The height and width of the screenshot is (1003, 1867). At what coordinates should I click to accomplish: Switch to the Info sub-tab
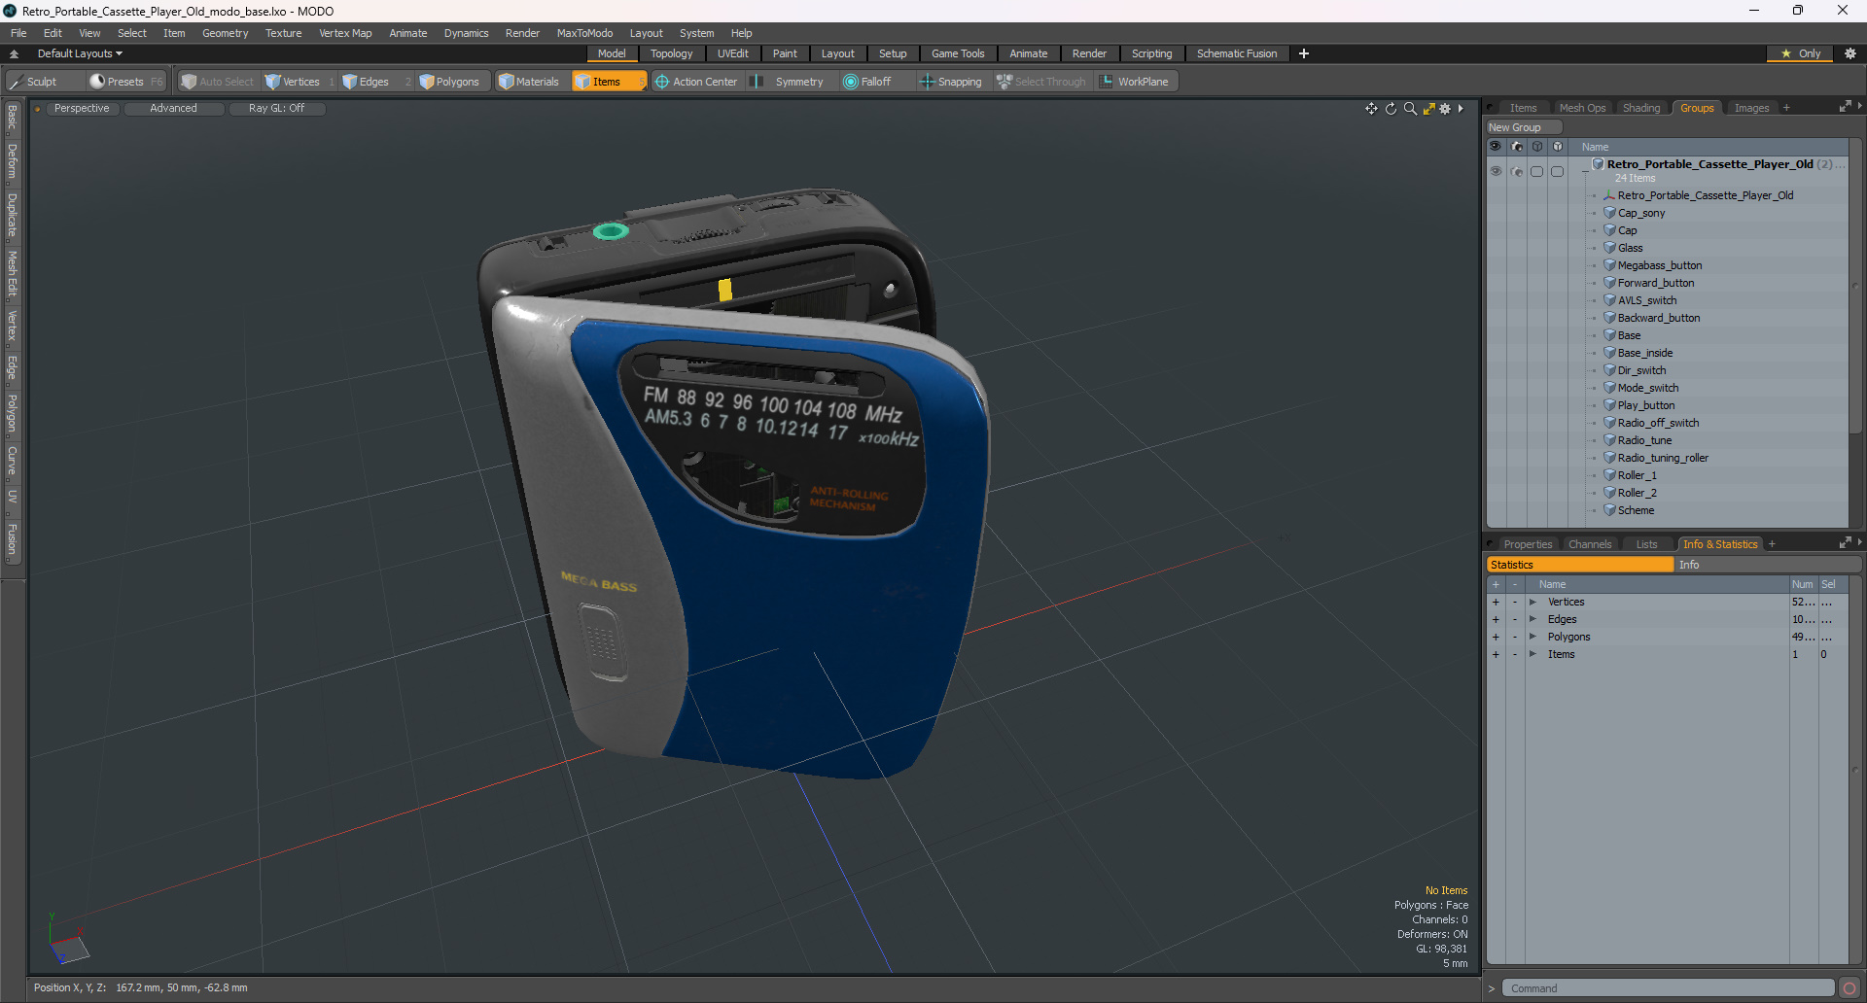pyautogui.click(x=1767, y=565)
